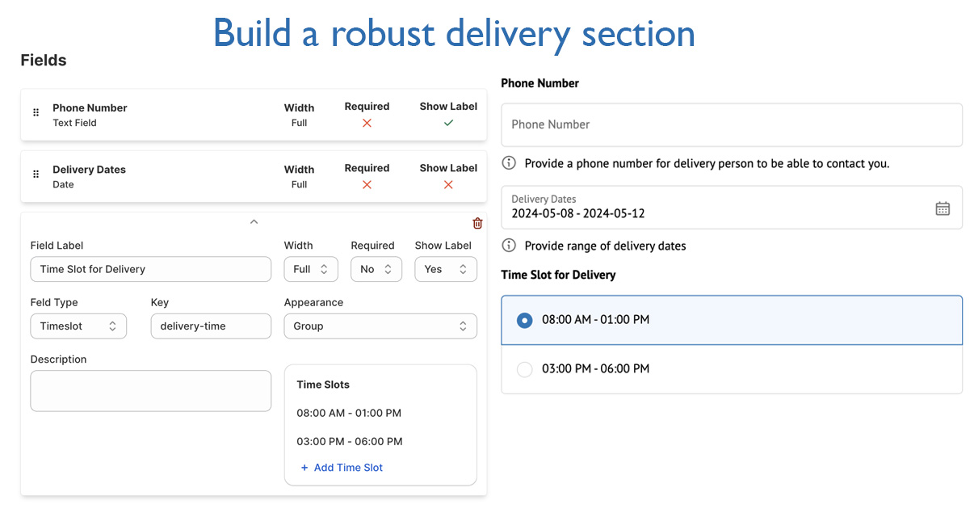Open the Feld Type dropdown showing Timeslot
This screenshot has height=513, width=974.
pos(78,326)
